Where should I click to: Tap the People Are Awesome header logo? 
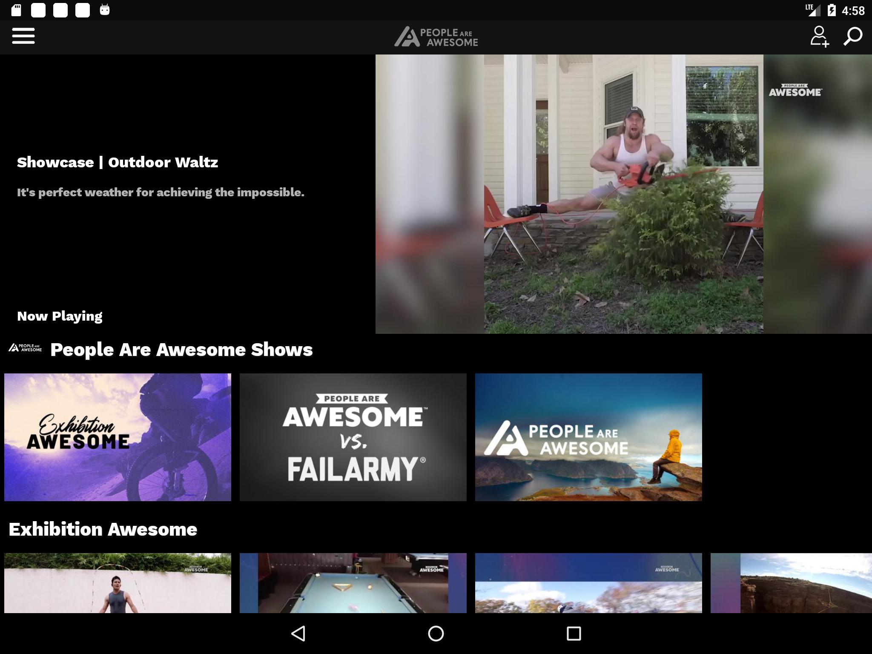tap(436, 37)
